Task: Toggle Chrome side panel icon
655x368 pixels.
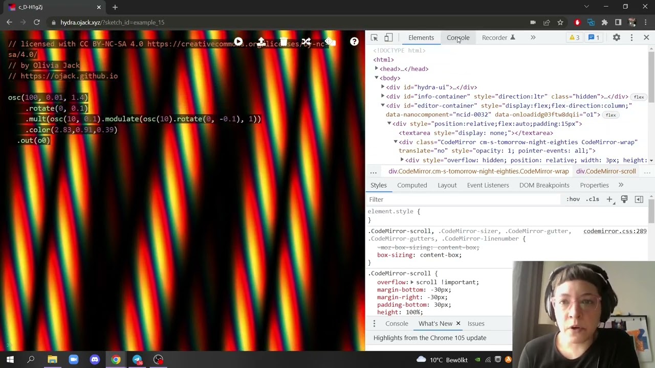Action: coord(618,22)
